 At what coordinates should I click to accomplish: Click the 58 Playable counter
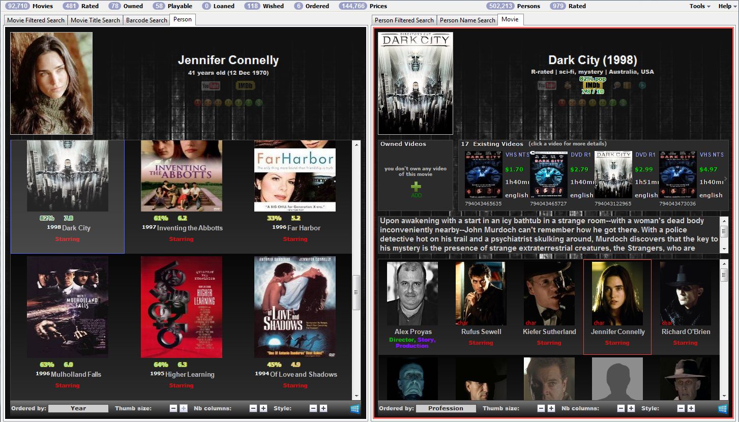pos(173,6)
